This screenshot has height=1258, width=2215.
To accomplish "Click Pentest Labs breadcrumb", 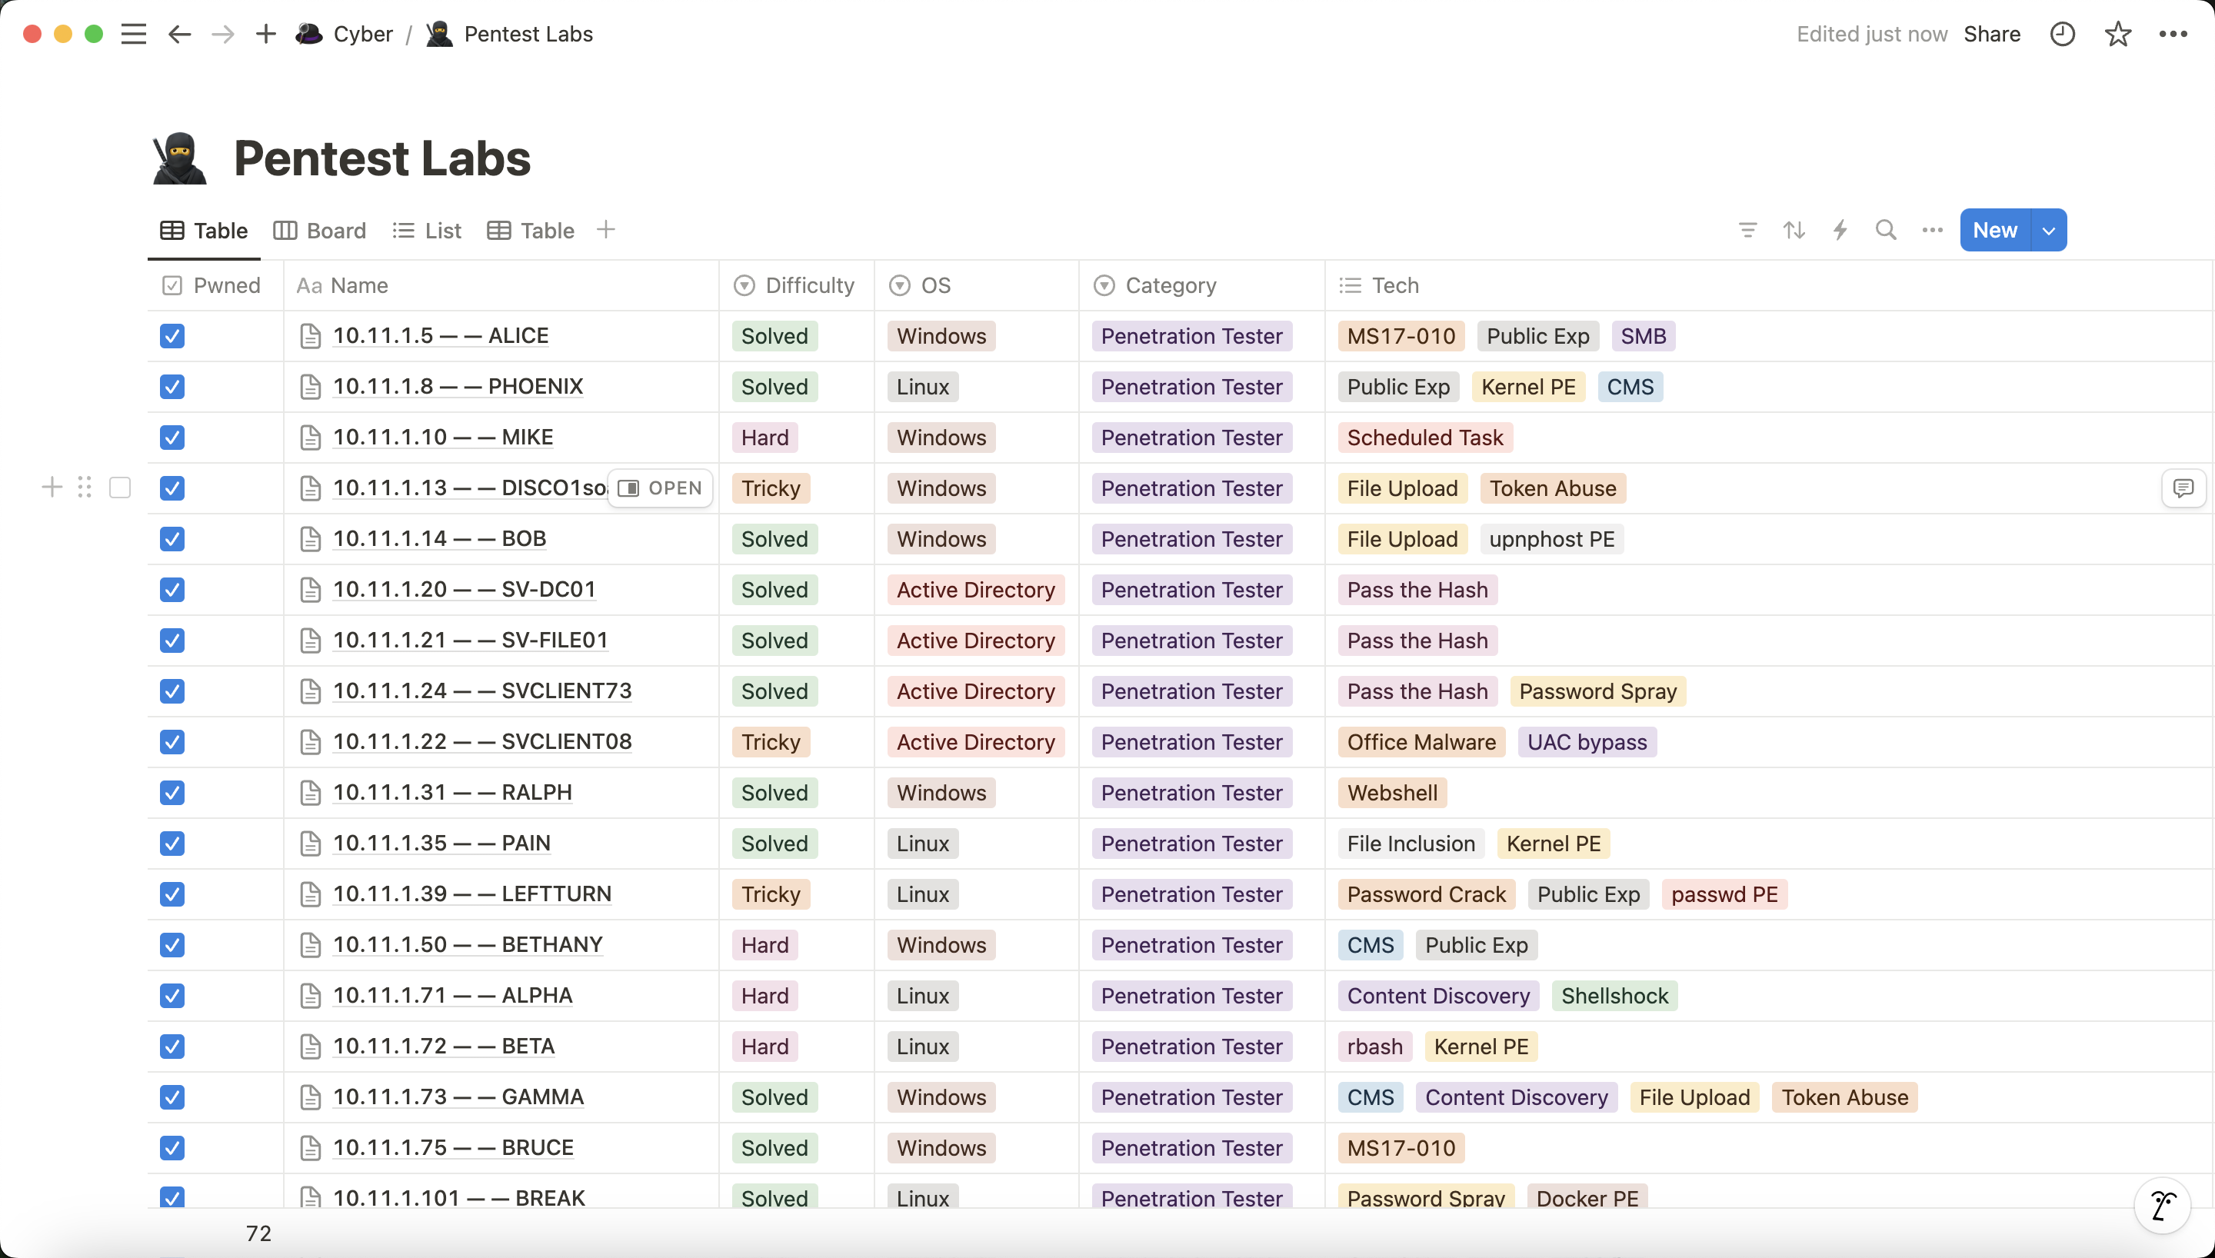I will coord(528,34).
